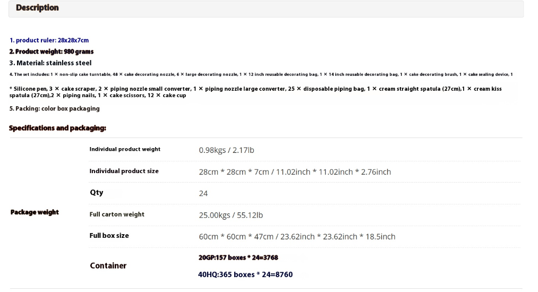
Task: Click the Individual product weight label
Action: point(125,149)
